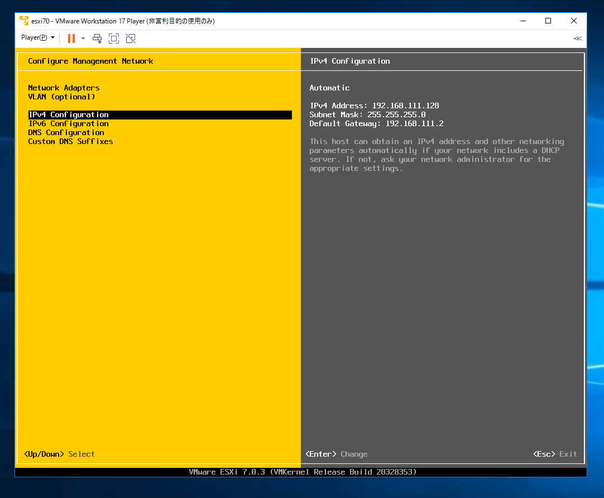Screen dimensions: 604x498
Task: Maximize the VMware Player window
Action: (x=548, y=21)
